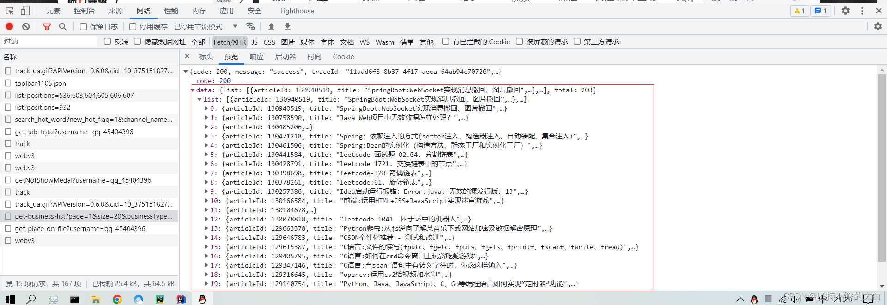Clear the network log icon
The image size is (887, 305).
(x=26, y=26)
